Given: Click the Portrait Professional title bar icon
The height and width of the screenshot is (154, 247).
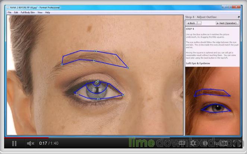Looking at the screenshot, I should (x=8, y=7).
